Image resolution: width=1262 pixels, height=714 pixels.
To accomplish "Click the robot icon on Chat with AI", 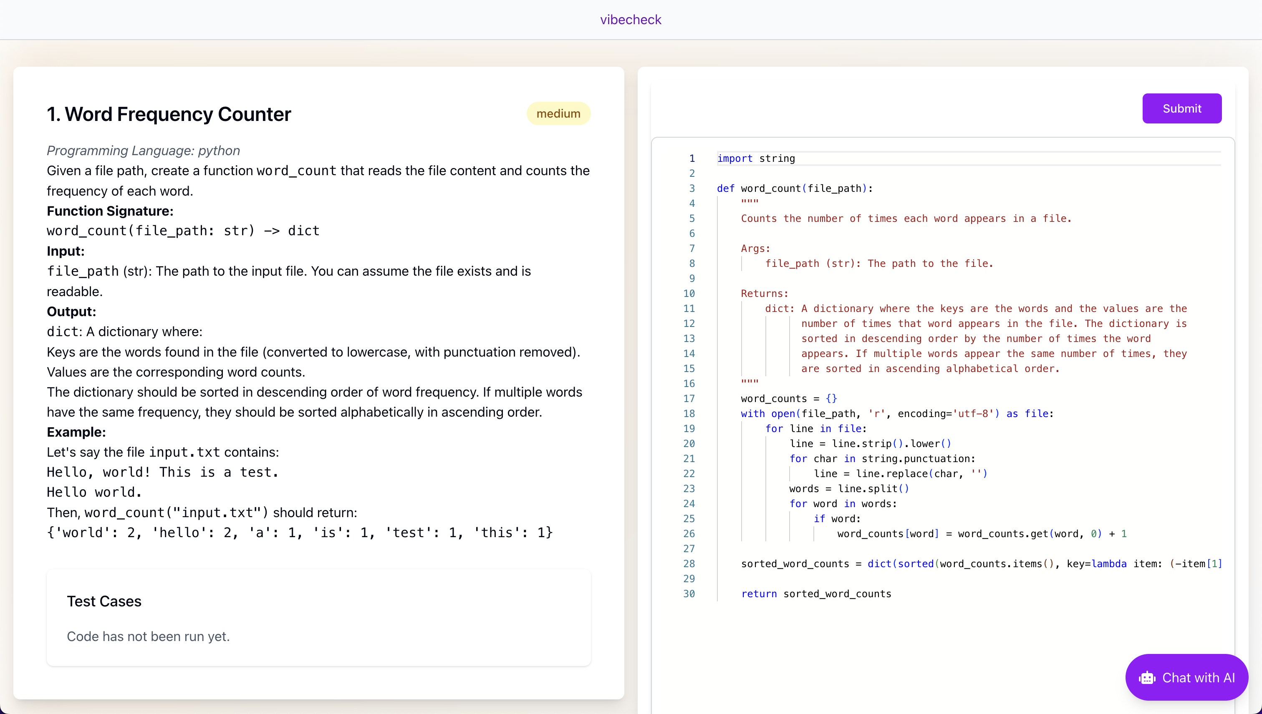I will [x=1147, y=678].
